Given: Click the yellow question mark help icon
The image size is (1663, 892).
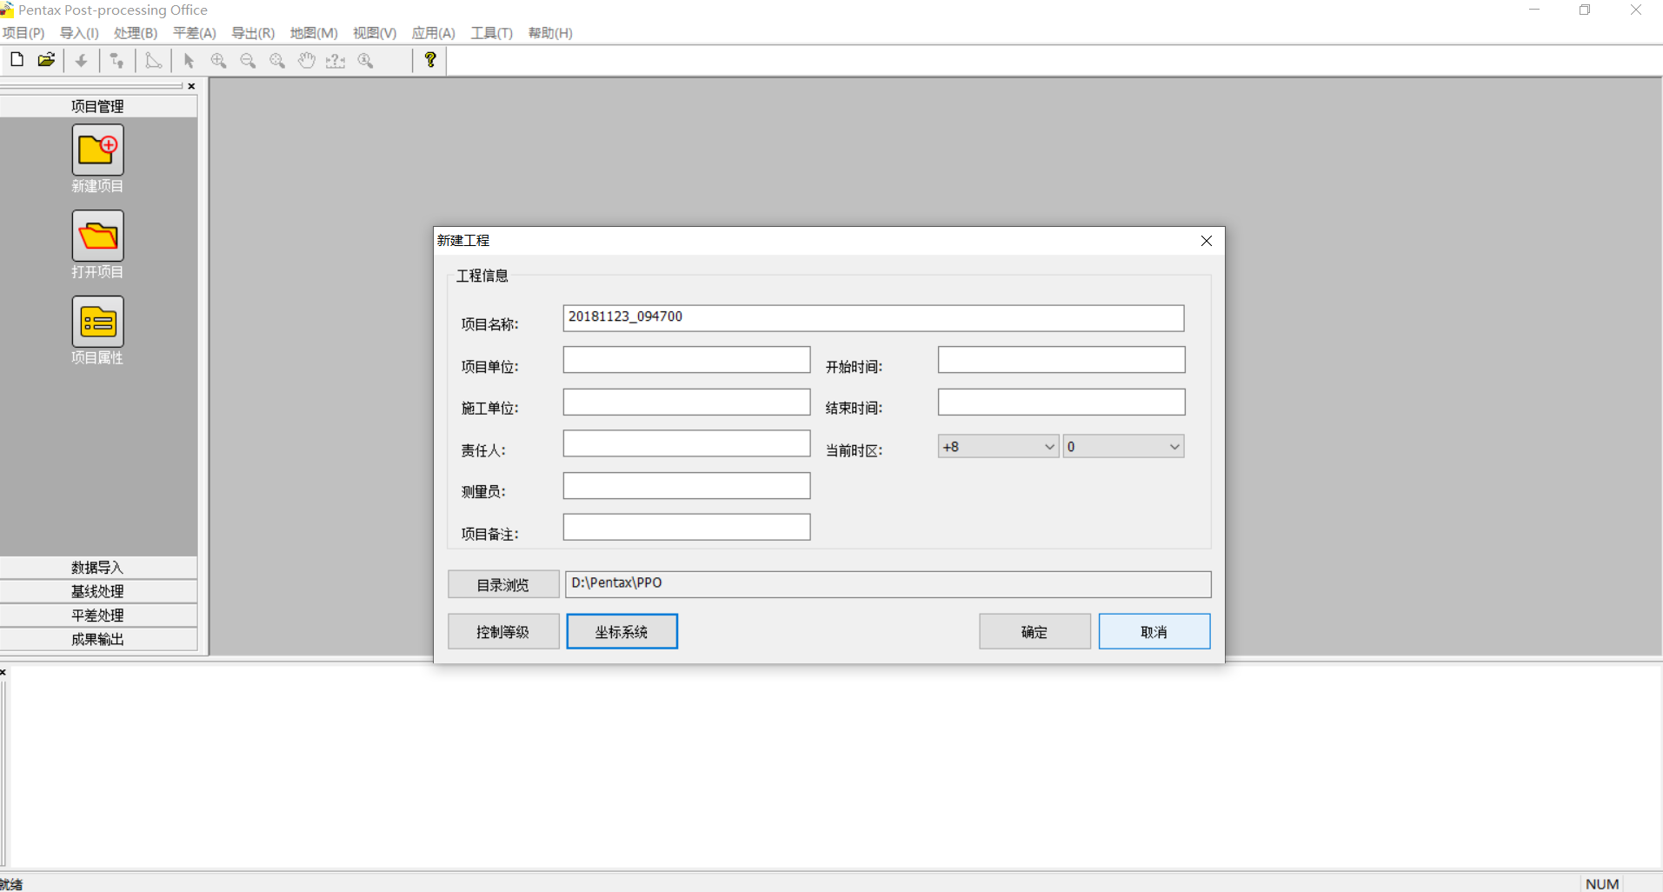Looking at the screenshot, I should tap(429, 60).
